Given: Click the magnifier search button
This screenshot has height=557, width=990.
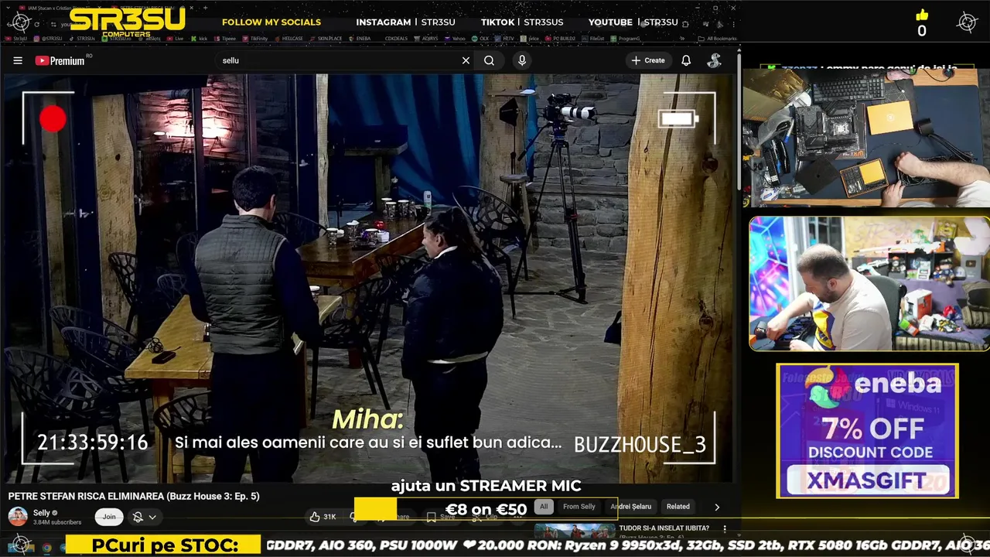Looking at the screenshot, I should 489,60.
